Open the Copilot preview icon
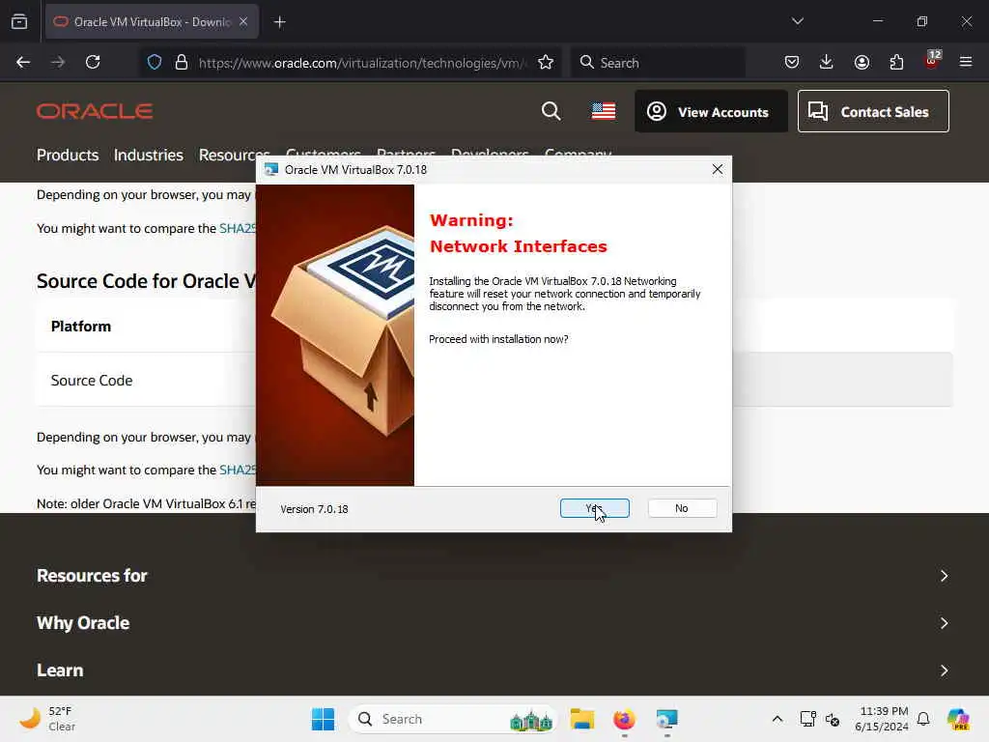Image resolution: width=989 pixels, height=742 pixels. [x=958, y=719]
